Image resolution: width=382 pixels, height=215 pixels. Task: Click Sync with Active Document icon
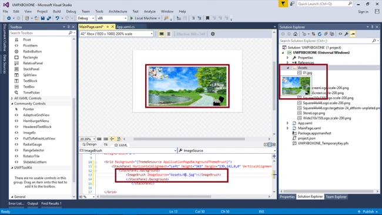313,34
